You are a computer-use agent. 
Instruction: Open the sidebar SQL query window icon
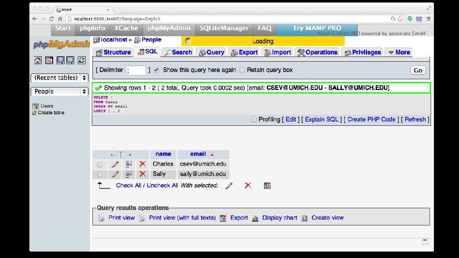49,60
